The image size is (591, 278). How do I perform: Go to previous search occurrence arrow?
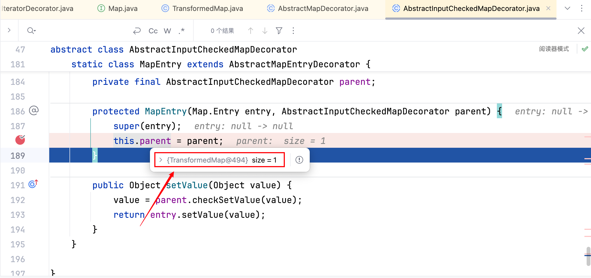250,31
